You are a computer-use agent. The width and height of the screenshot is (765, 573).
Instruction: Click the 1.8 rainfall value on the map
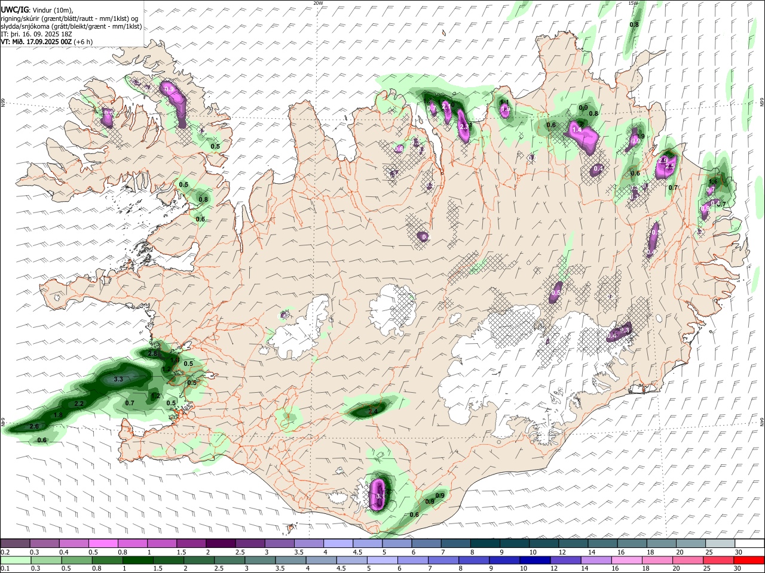[58, 415]
